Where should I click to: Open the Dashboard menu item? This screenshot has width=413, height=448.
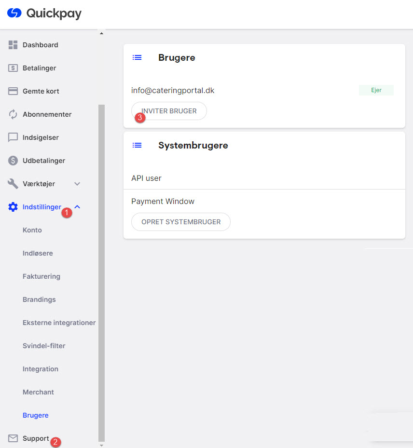pyautogui.click(x=41, y=45)
